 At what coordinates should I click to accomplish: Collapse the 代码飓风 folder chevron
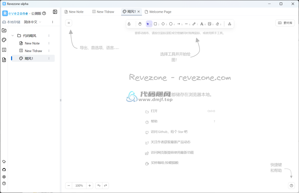point(13,35)
